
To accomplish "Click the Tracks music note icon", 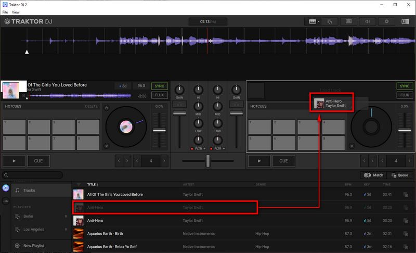I will point(18,191).
